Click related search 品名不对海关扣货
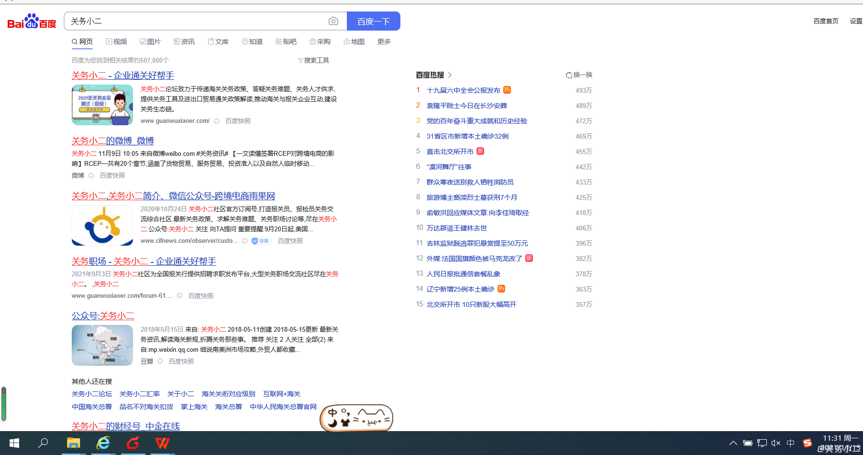863x455 pixels. point(146,407)
